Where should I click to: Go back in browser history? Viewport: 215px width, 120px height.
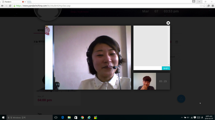click(2, 6)
